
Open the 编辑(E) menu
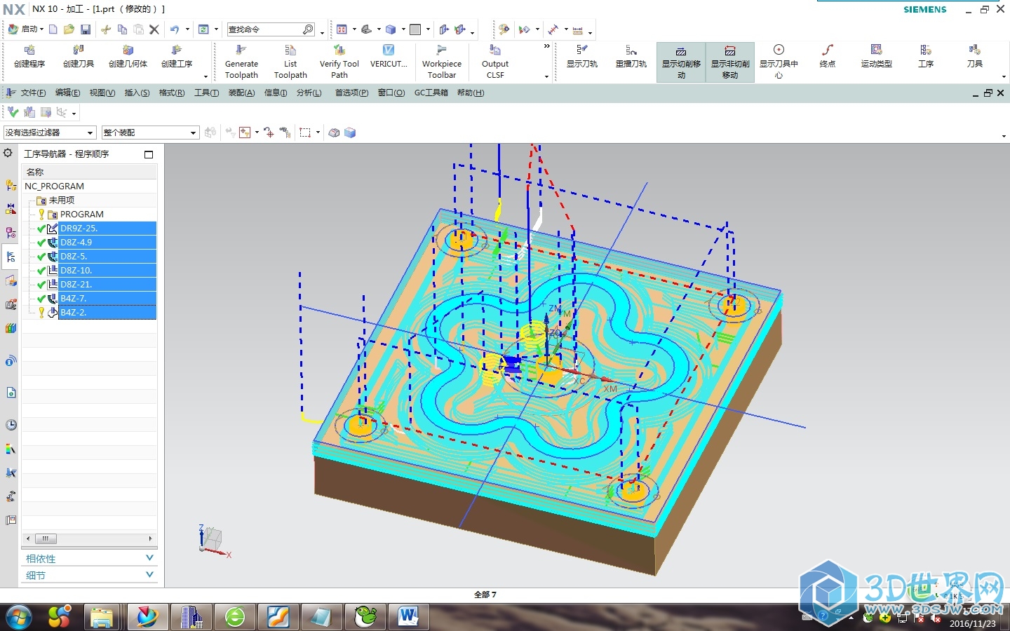(67, 93)
